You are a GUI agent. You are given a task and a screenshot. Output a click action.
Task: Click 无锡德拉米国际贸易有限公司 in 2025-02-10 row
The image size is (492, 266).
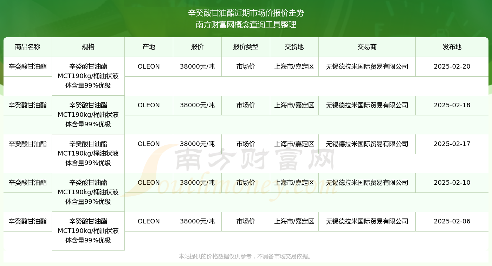[367, 183]
